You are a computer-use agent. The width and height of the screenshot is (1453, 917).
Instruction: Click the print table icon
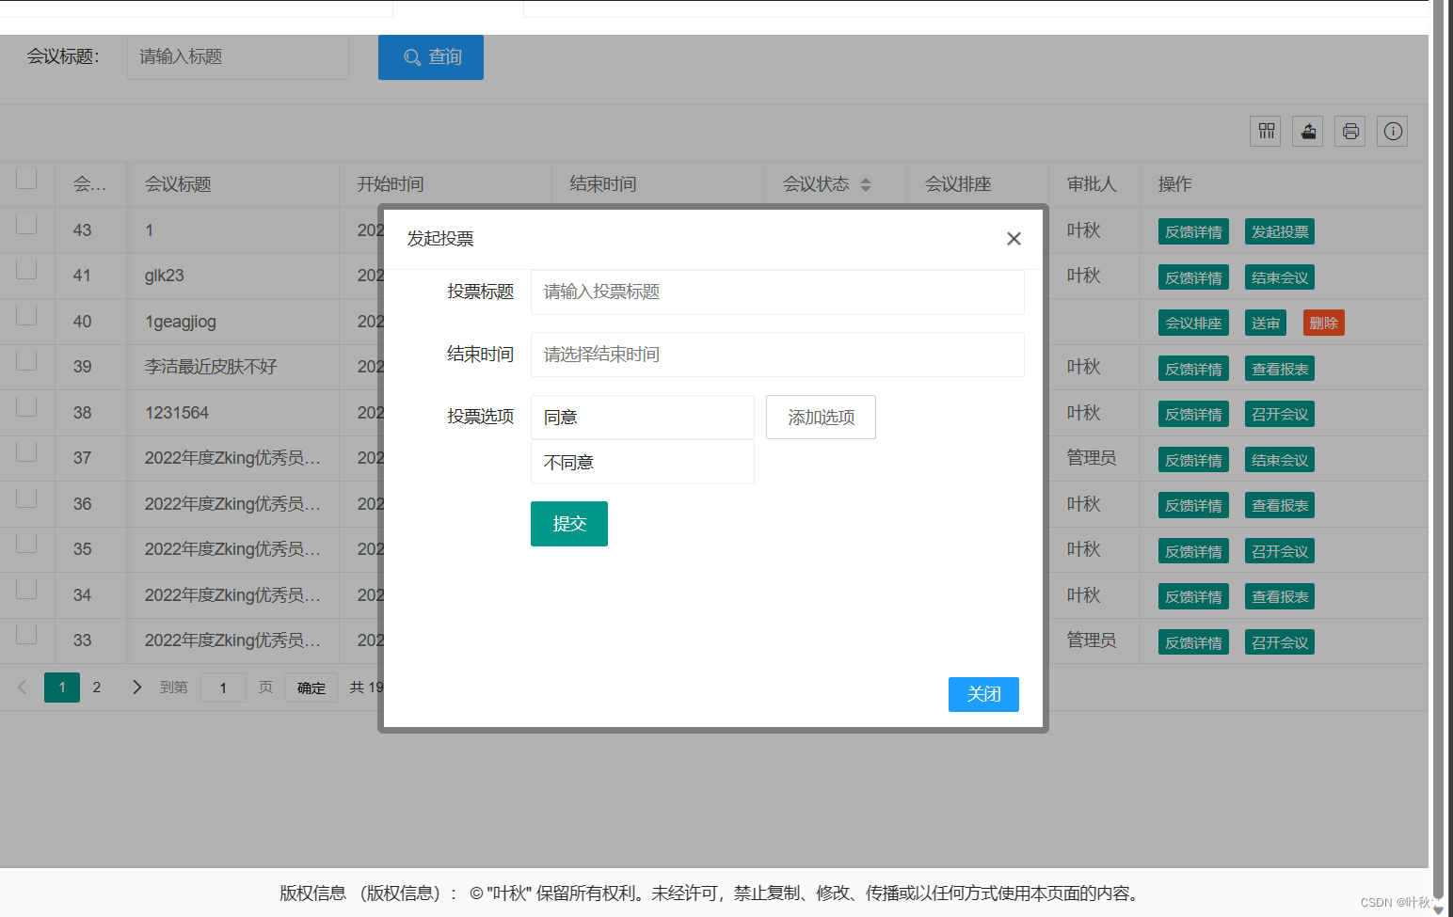(x=1350, y=131)
